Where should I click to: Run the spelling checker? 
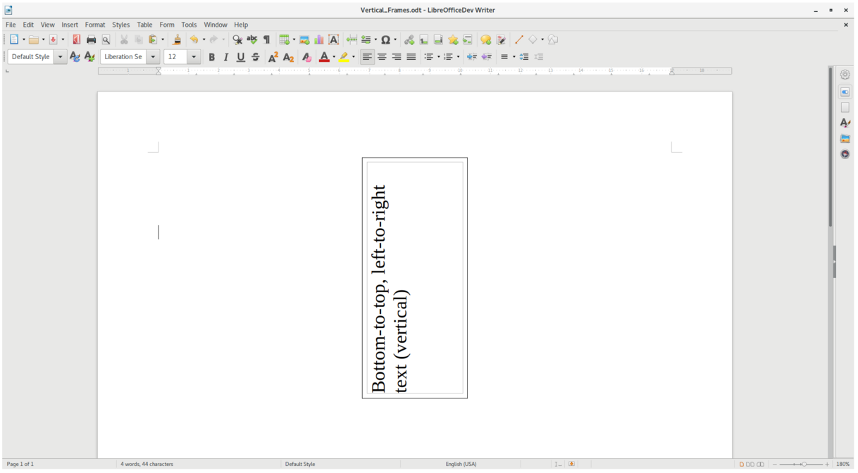[253, 40]
